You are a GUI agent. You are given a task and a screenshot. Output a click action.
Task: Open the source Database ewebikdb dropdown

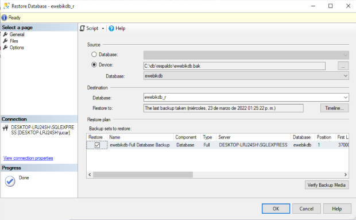coord(246,76)
